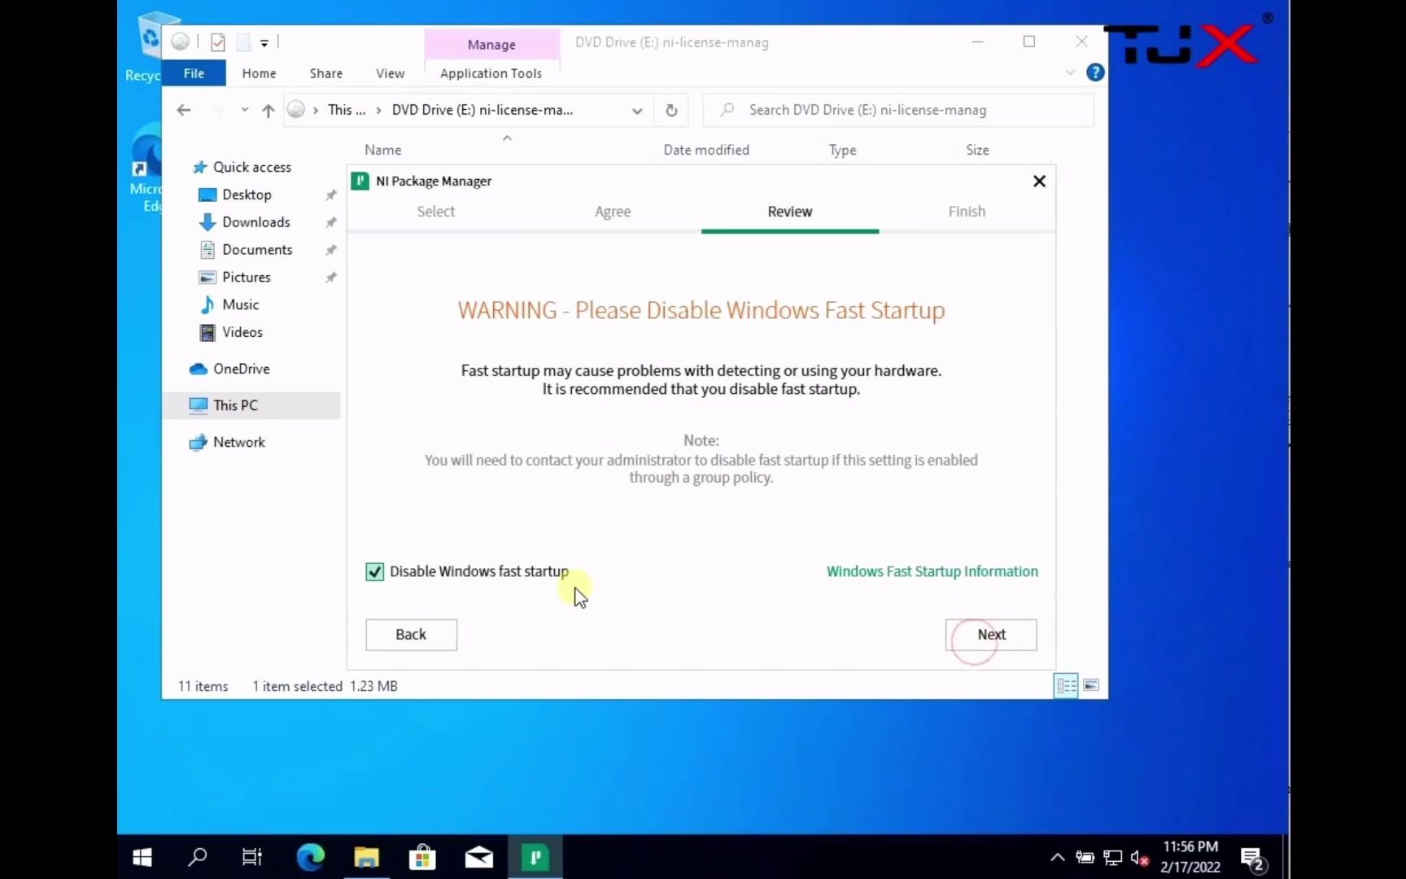This screenshot has height=879, width=1406.
Task: Sort by Date modified column header
Action: coord(706,150)
